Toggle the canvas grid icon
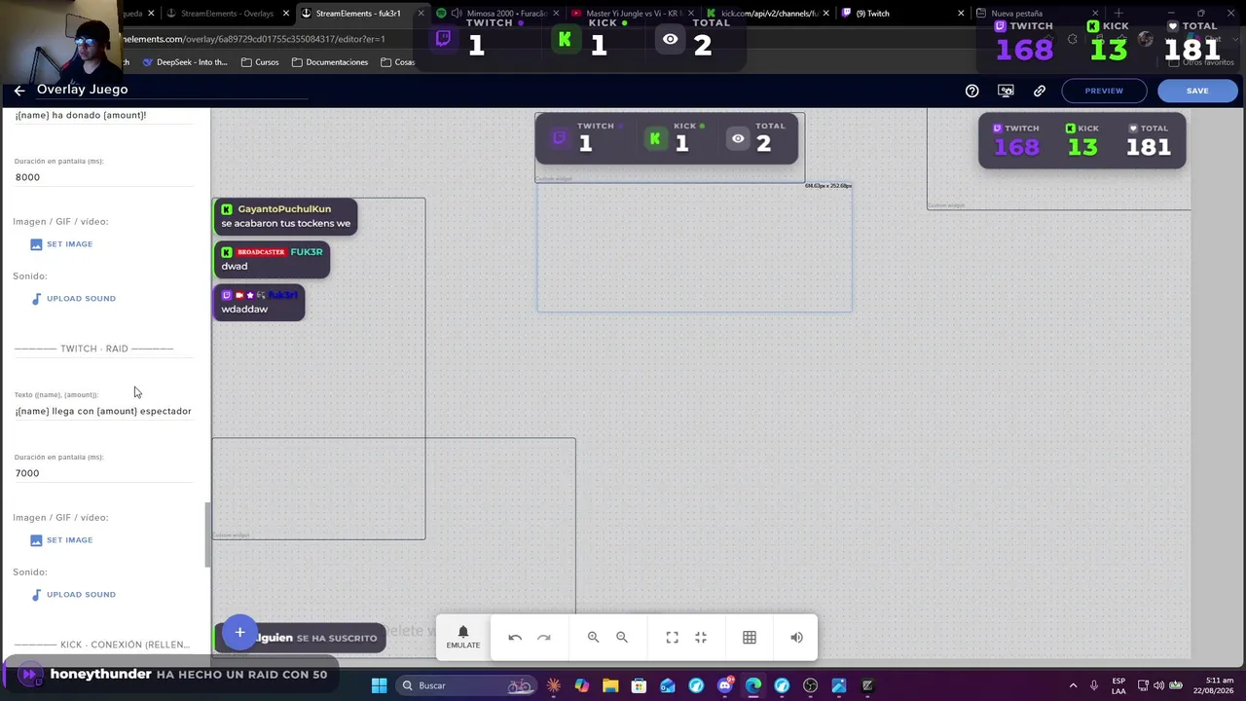The height and width of the screenshot is (701, 1246). tap(750, 638)
